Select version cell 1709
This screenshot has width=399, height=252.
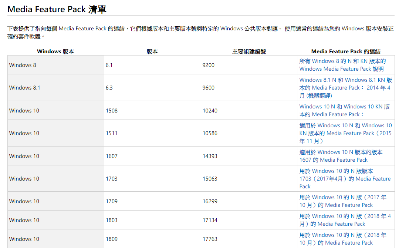[152, 201]
